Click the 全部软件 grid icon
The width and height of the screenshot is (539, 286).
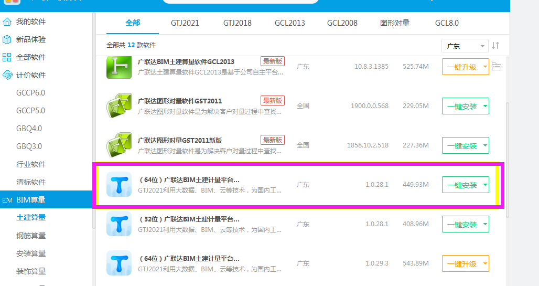(x=7, y=57)
